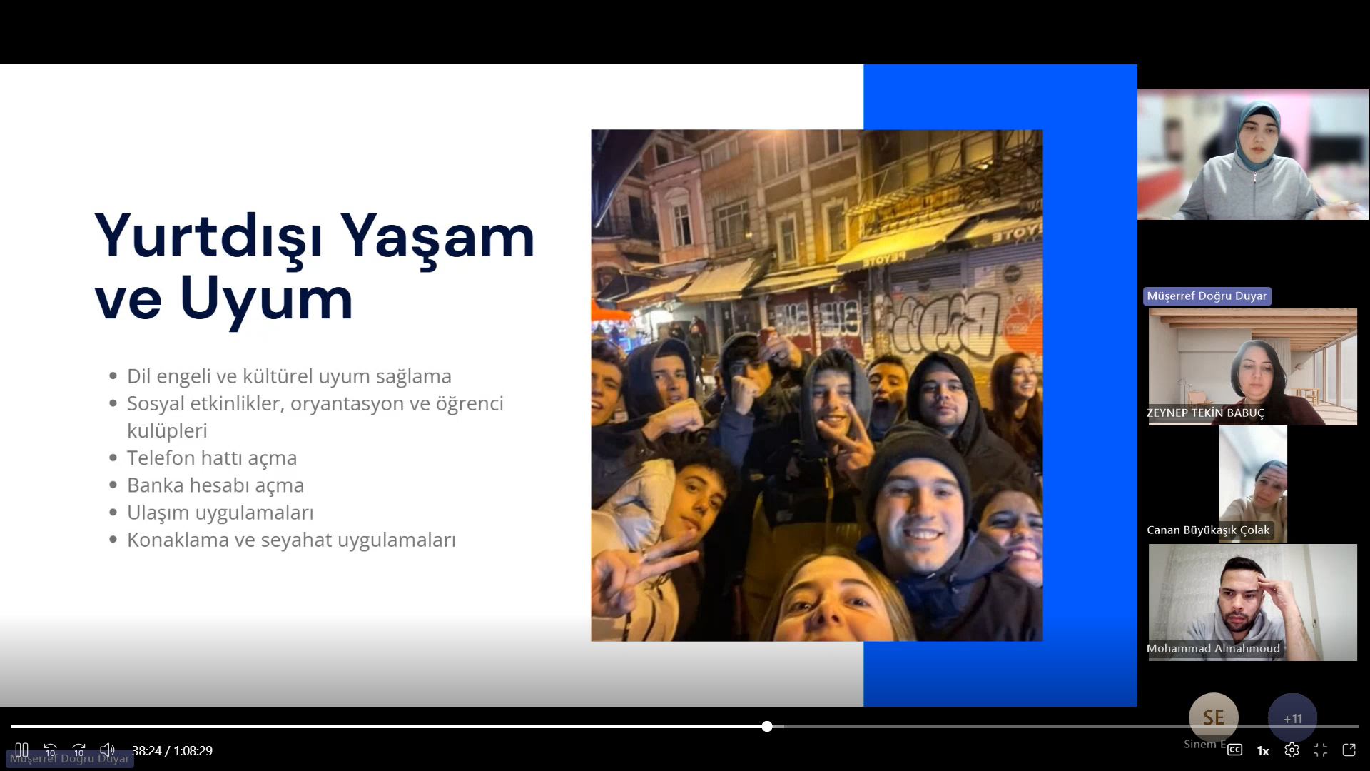Select Mohammad Almahmoud video tile
1370x771 pixels.
1252,602
